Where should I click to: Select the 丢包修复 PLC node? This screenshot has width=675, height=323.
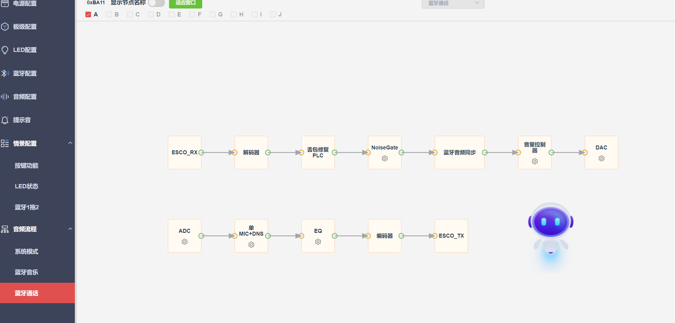[x=318, y=153]
